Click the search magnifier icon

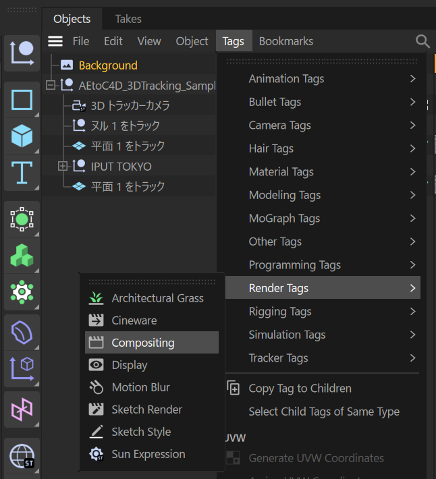click(423, 41)
